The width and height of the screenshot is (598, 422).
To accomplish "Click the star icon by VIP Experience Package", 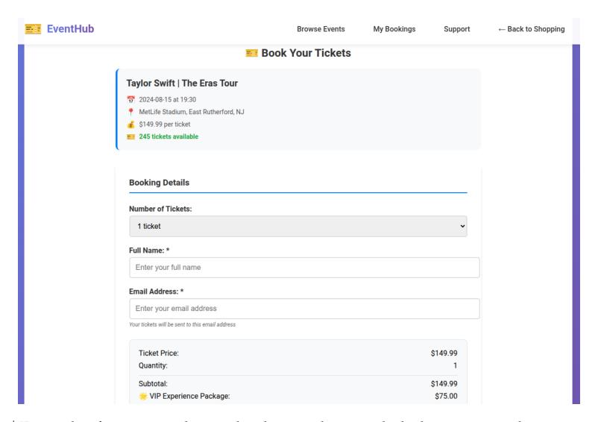I will pyautogui.click(x=143, y=396).
